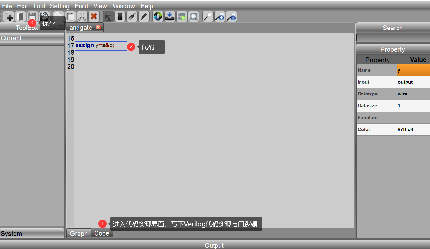
Task: Focus the Search input field
Action: (x=393, y=38)
